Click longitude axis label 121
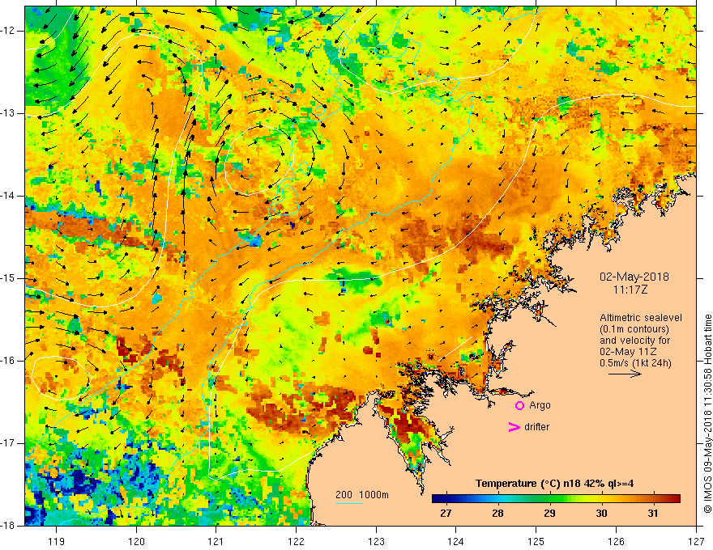Image resolution: width=713 pixels, height=550 pixels. (x=216, y=541)
